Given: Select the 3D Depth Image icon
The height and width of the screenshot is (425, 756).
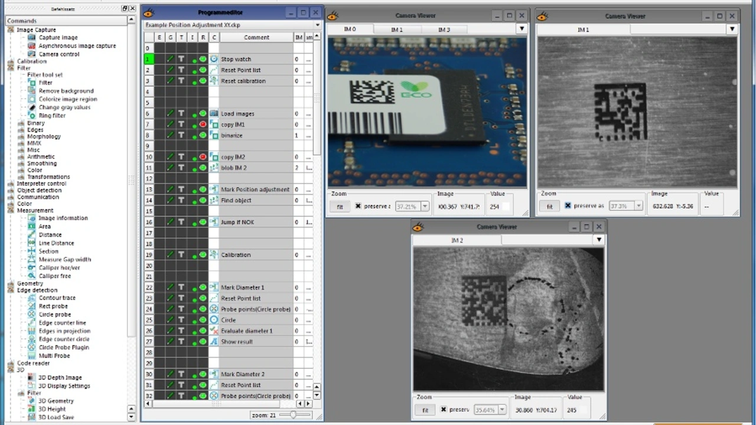Looking at the screenshot, I should pyautogui.click(x=31, y=378).
